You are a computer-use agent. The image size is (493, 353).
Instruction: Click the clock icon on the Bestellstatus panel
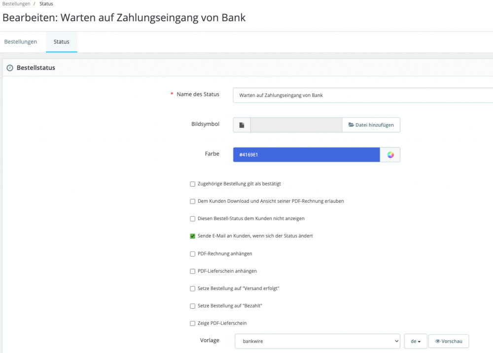pyautogui.click(x=10, y=67)
